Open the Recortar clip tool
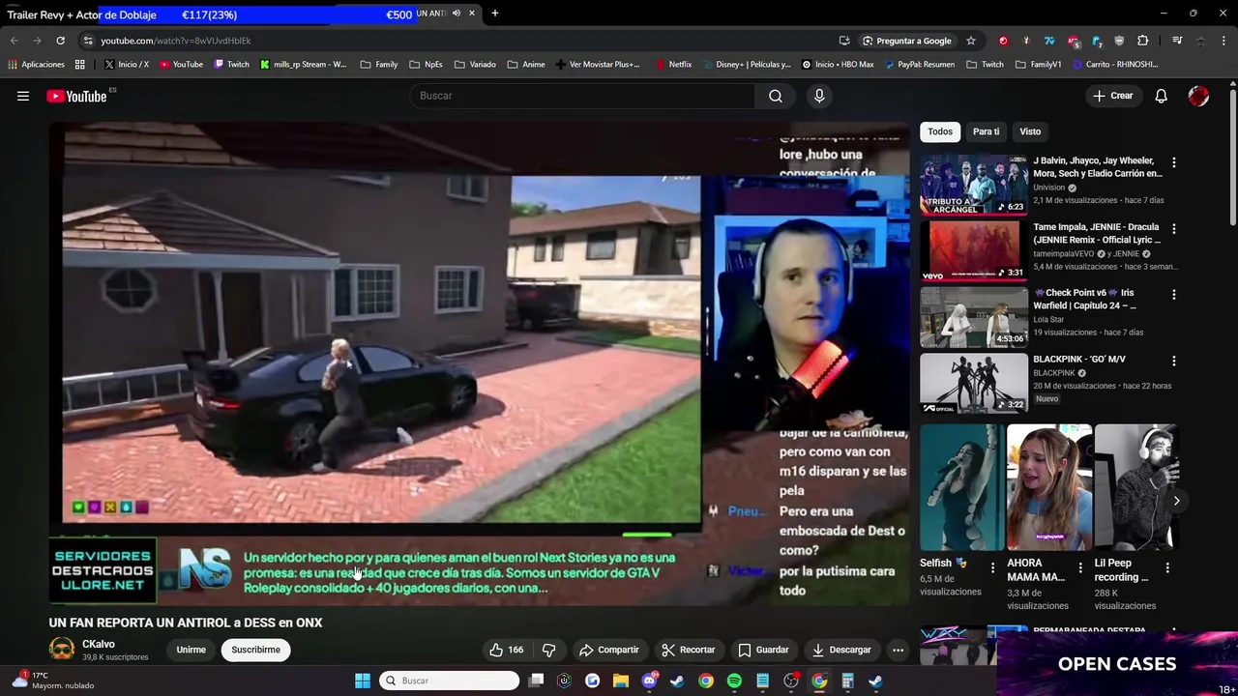This screenshot has height=696, width=1238. (x=688, y=650)
